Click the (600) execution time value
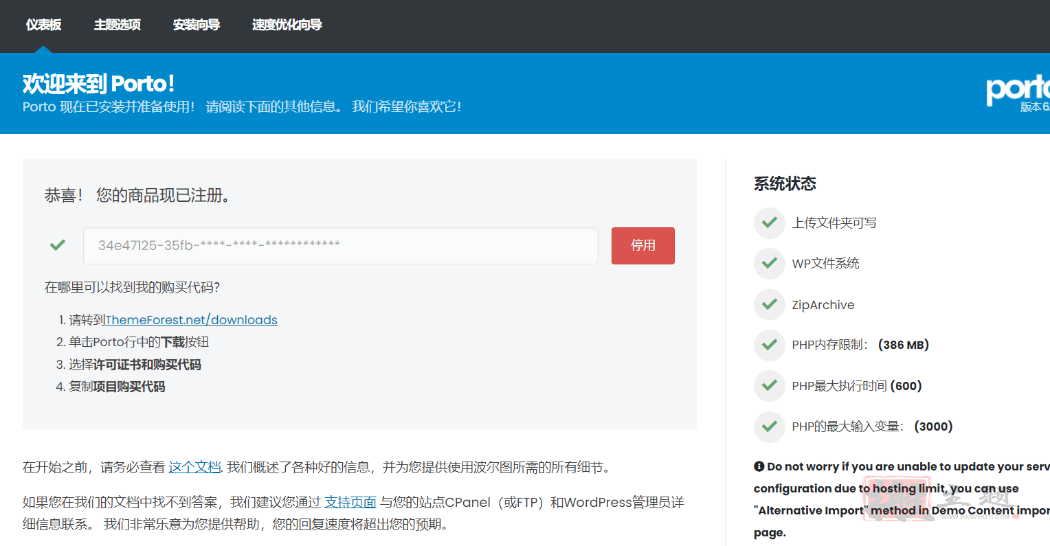Screen dimensions: 1050x546 pos(906,386)
